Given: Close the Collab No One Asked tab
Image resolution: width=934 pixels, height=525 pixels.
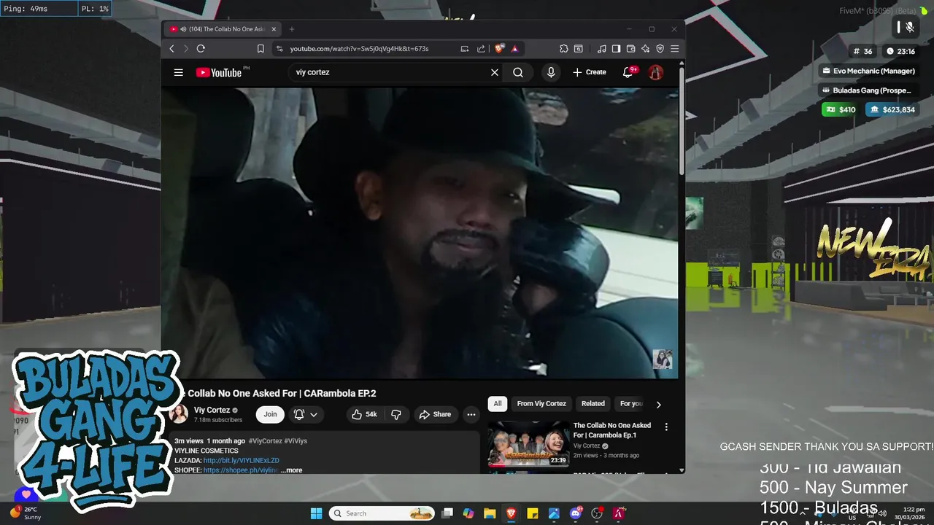Looking at the screenshot, I should (274, 29).
